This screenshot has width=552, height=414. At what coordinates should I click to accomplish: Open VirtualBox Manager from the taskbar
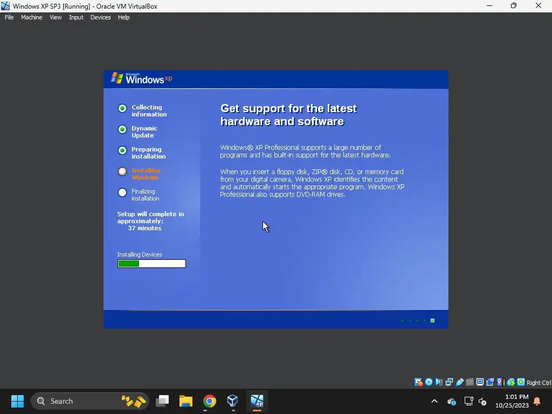(x=233, y=401)
